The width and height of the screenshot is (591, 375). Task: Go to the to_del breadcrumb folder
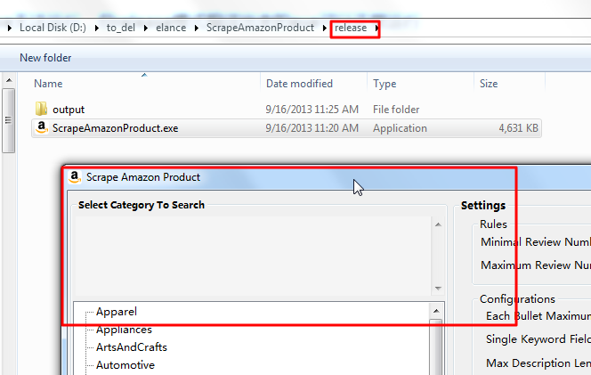click(x=121, y=28)
